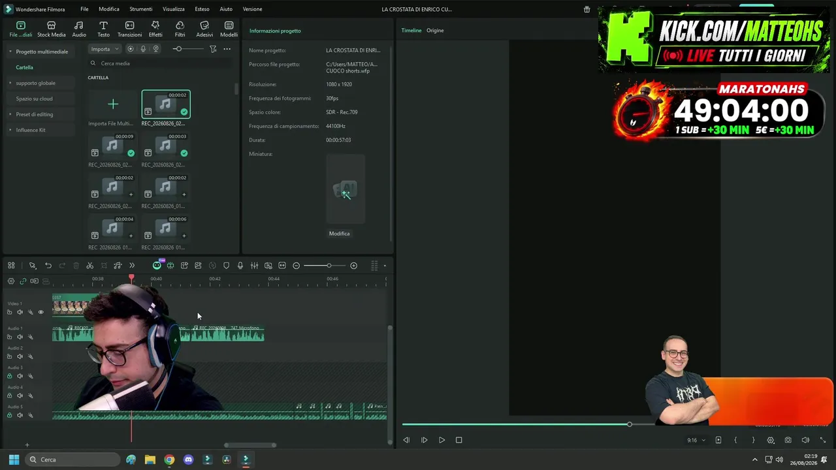Open Spazio su cloud section

click(34, 99)
